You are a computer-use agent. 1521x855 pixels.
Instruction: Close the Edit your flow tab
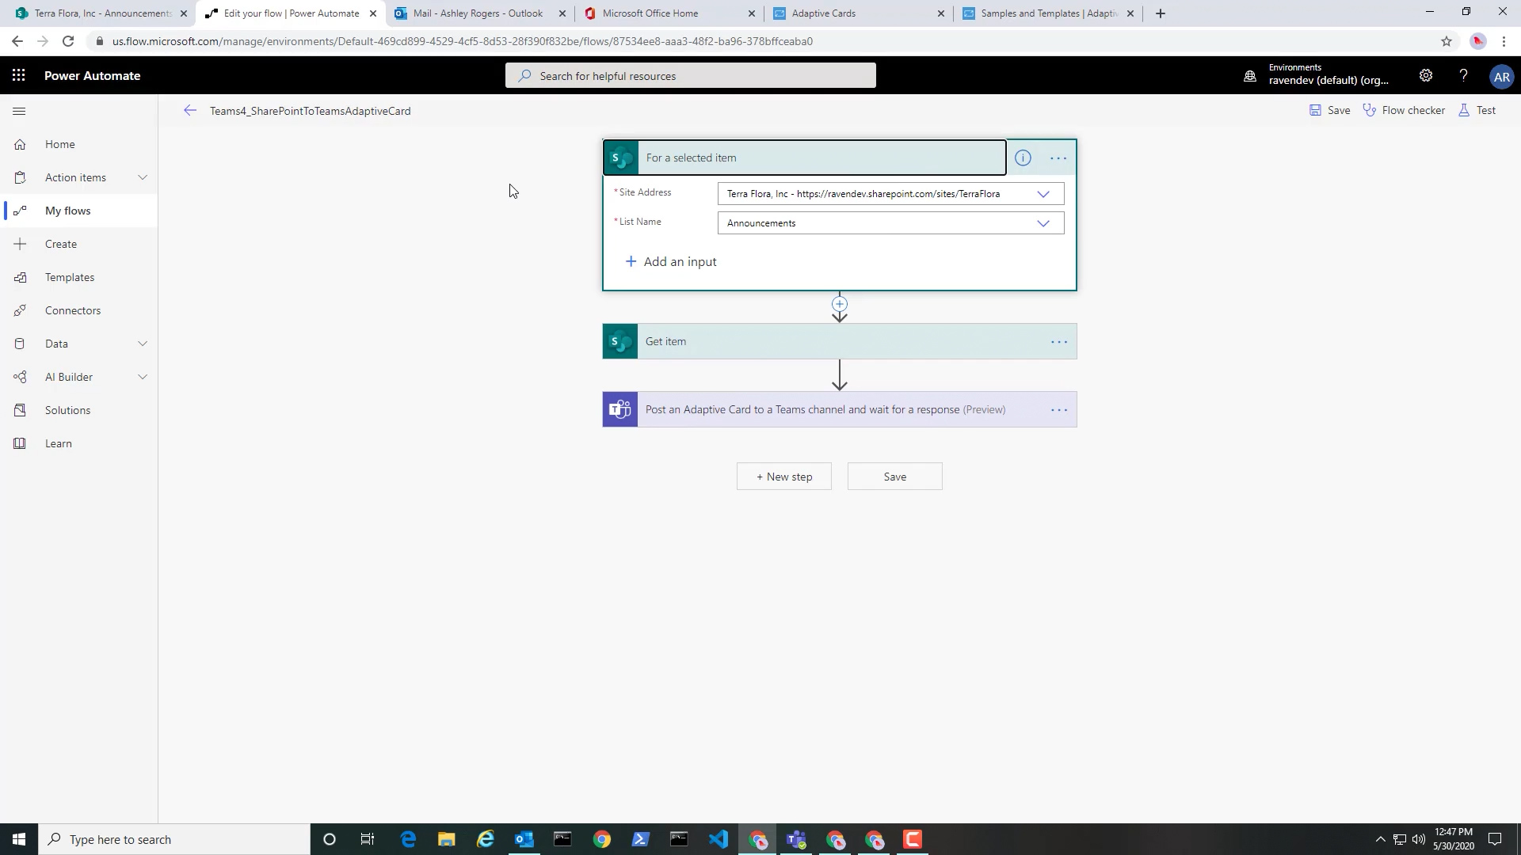[x=373, y=13]
